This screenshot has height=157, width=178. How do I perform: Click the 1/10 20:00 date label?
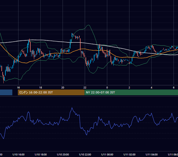coord(63,154)
